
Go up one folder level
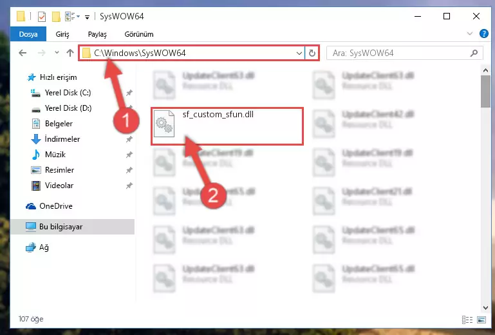coord(70,53)
